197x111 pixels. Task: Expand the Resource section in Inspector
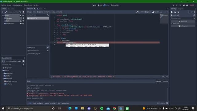coord(172,24)
